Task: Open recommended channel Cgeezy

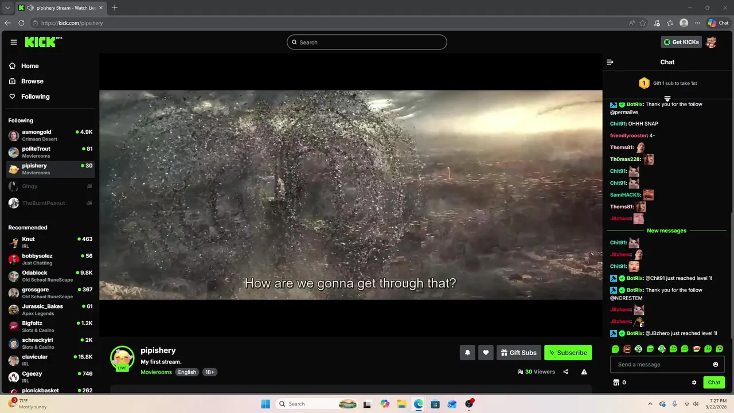Action: click(50, 377)
